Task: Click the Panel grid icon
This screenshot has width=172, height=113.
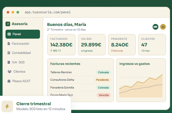Action: tap(9, 34)
